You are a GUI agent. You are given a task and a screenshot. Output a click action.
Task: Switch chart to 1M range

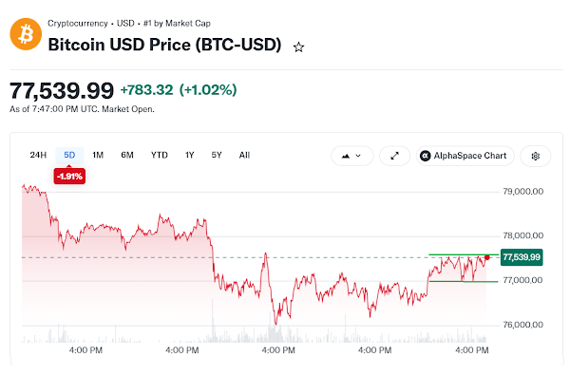(x=98, y=155)
